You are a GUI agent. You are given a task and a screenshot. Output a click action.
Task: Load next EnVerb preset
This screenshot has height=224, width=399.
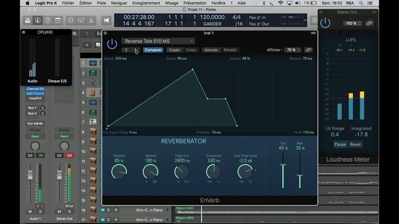click(136, 50)
